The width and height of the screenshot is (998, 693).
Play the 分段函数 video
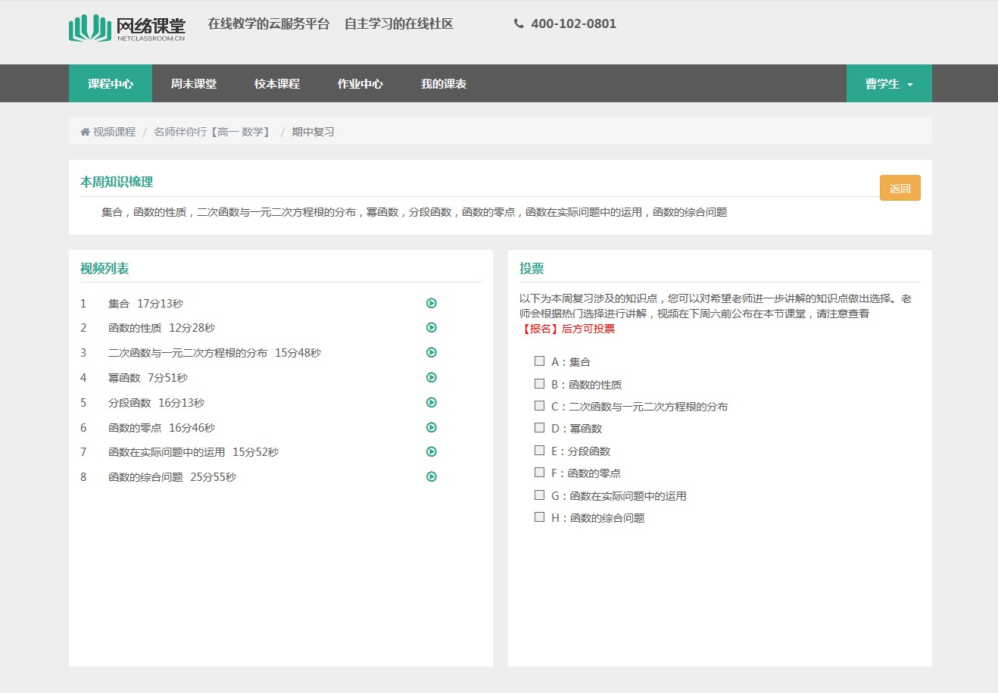pos(431,402)
